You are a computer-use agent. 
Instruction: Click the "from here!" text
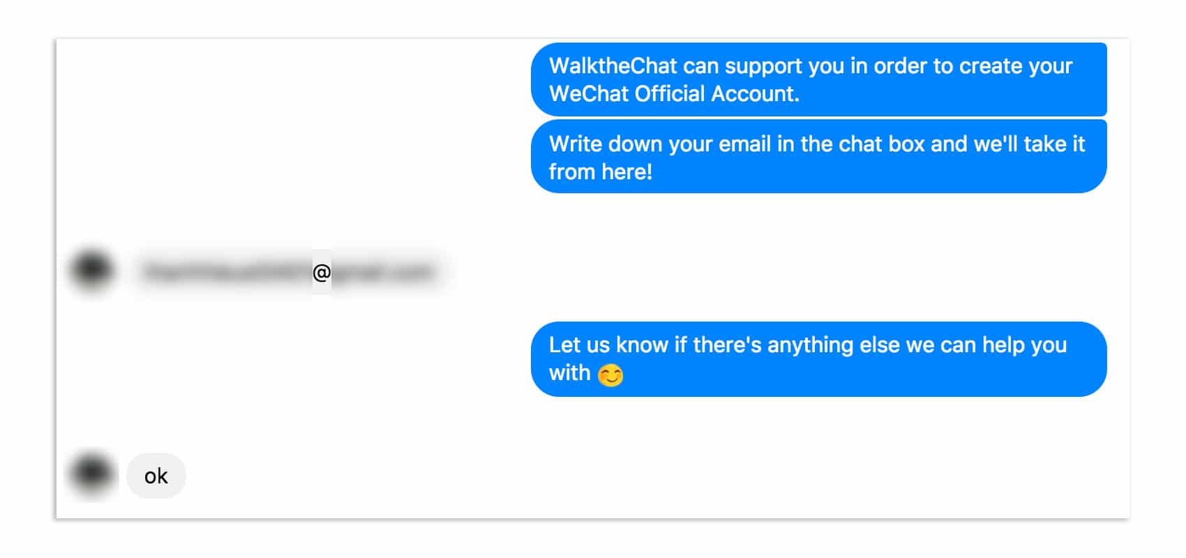(601, 172)
